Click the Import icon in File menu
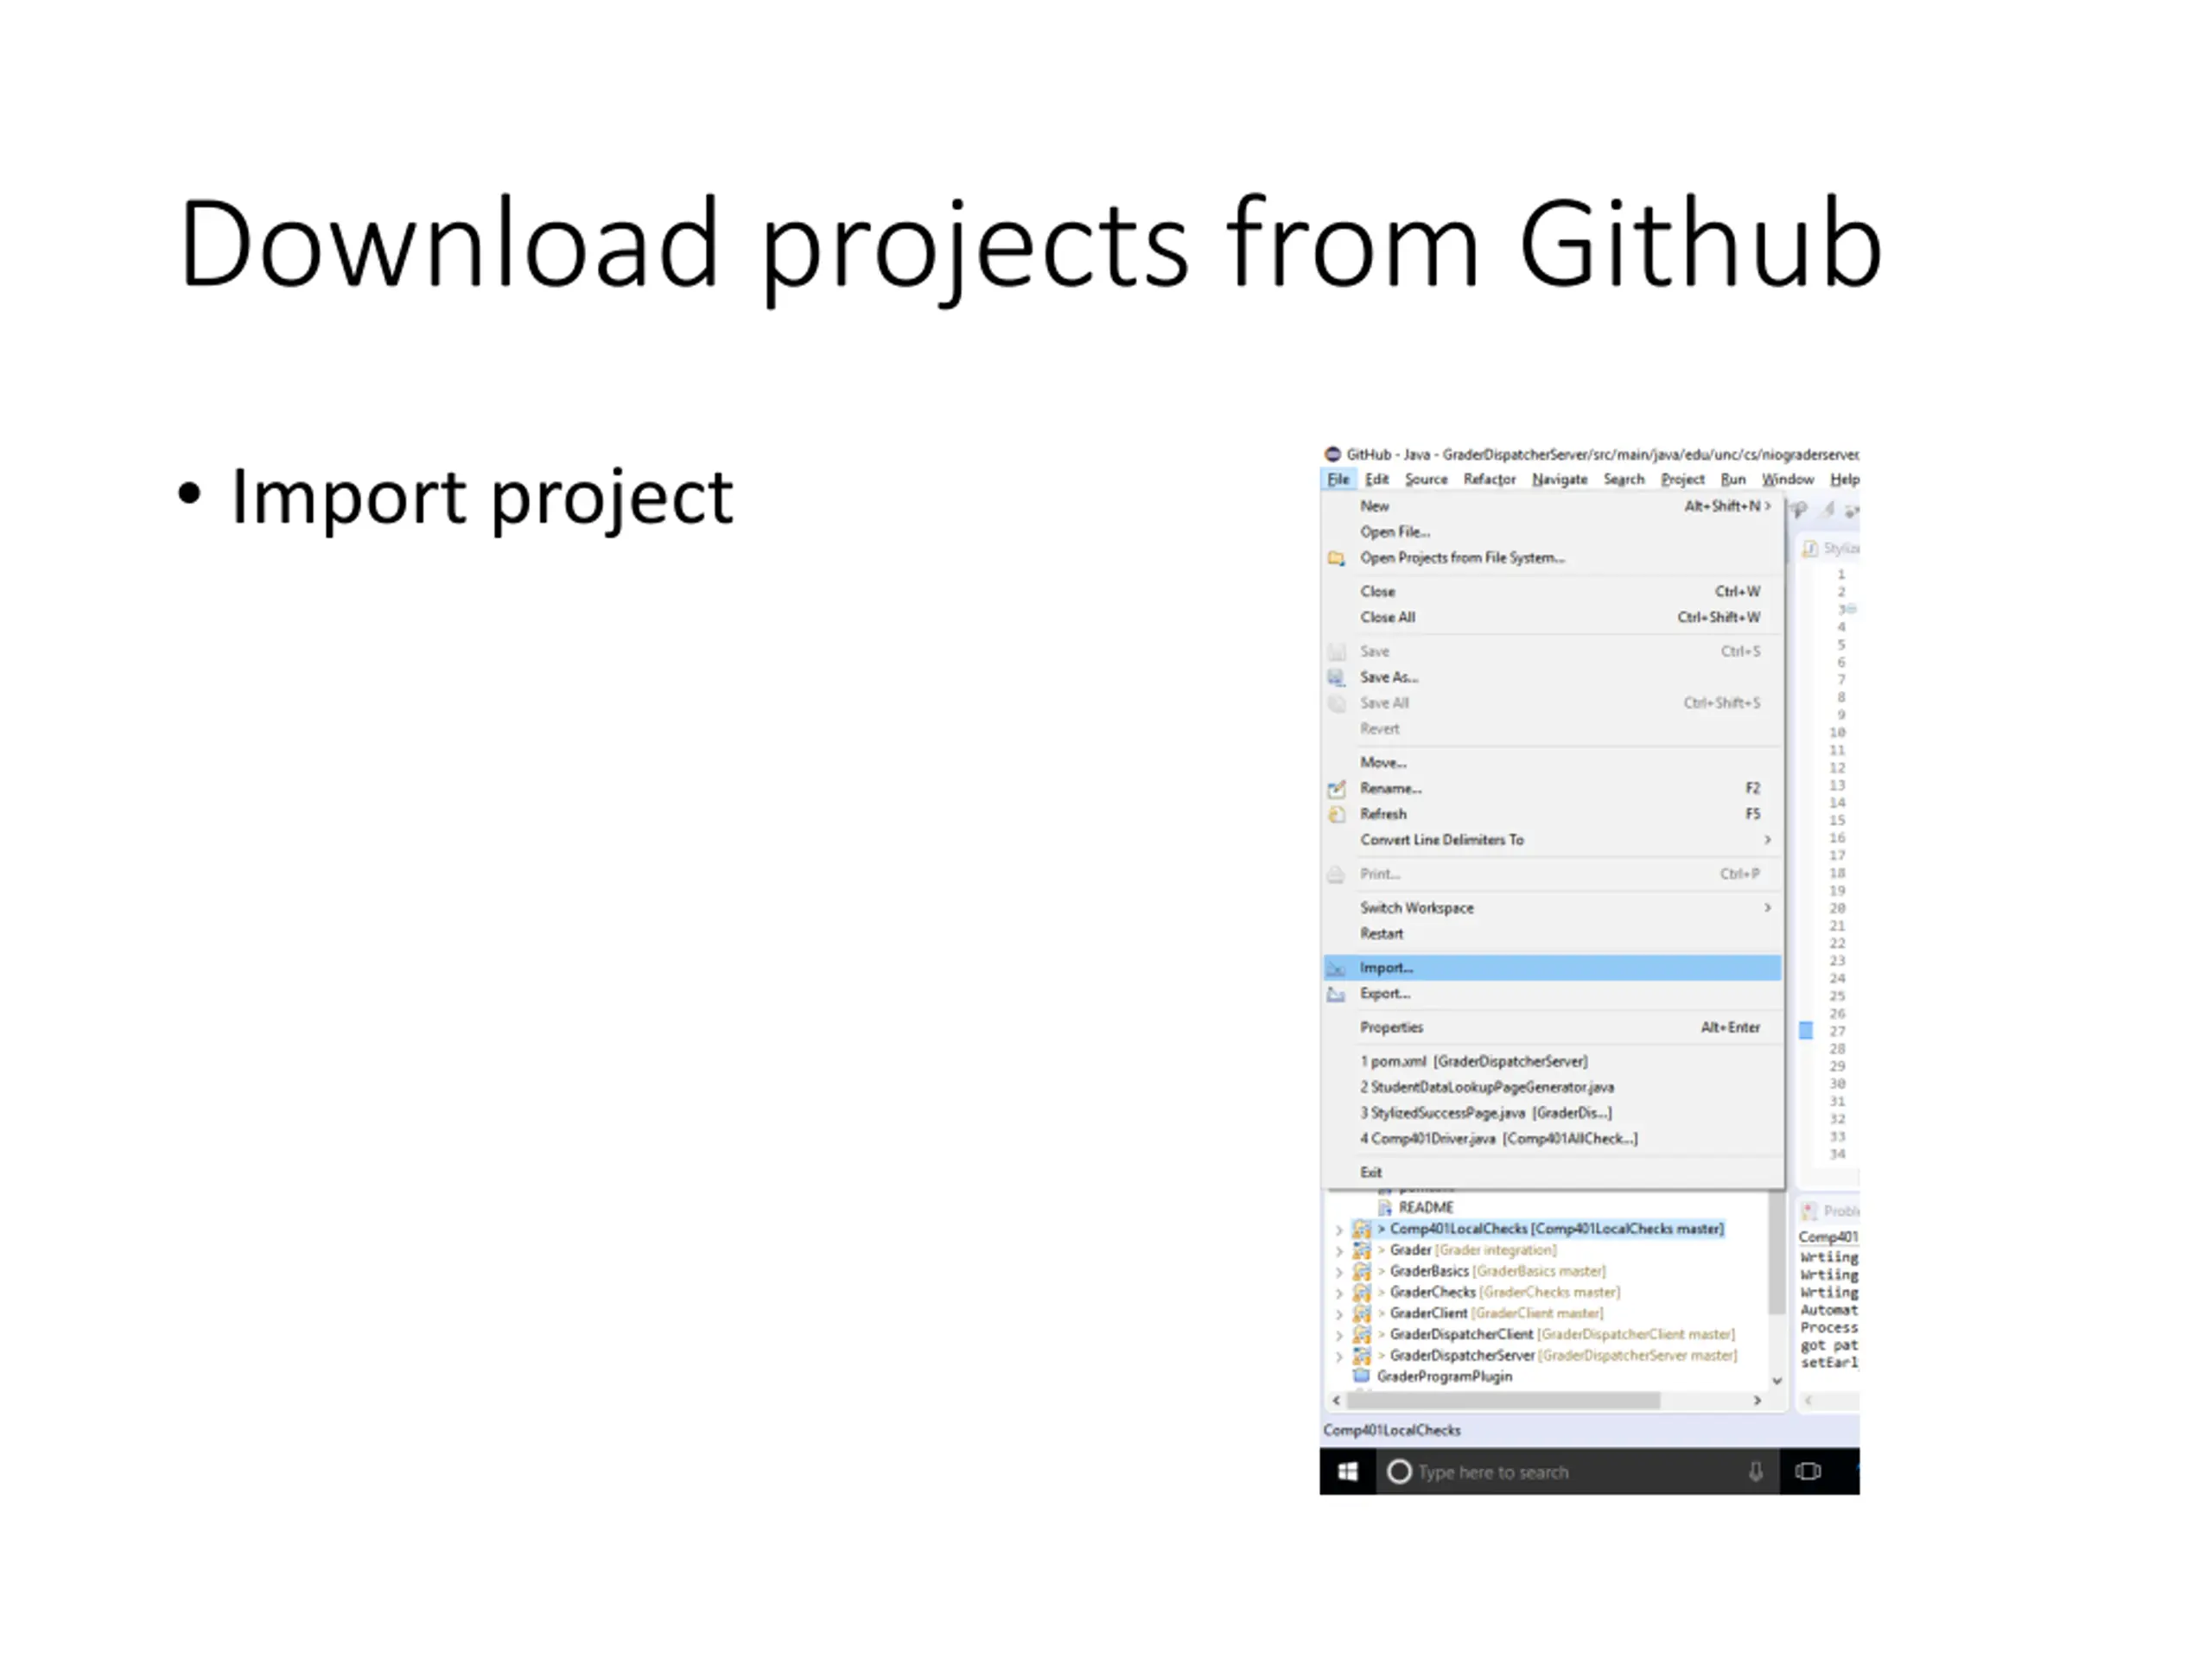Screen dimensions: 2212x1659 (x=1336, y=968)
